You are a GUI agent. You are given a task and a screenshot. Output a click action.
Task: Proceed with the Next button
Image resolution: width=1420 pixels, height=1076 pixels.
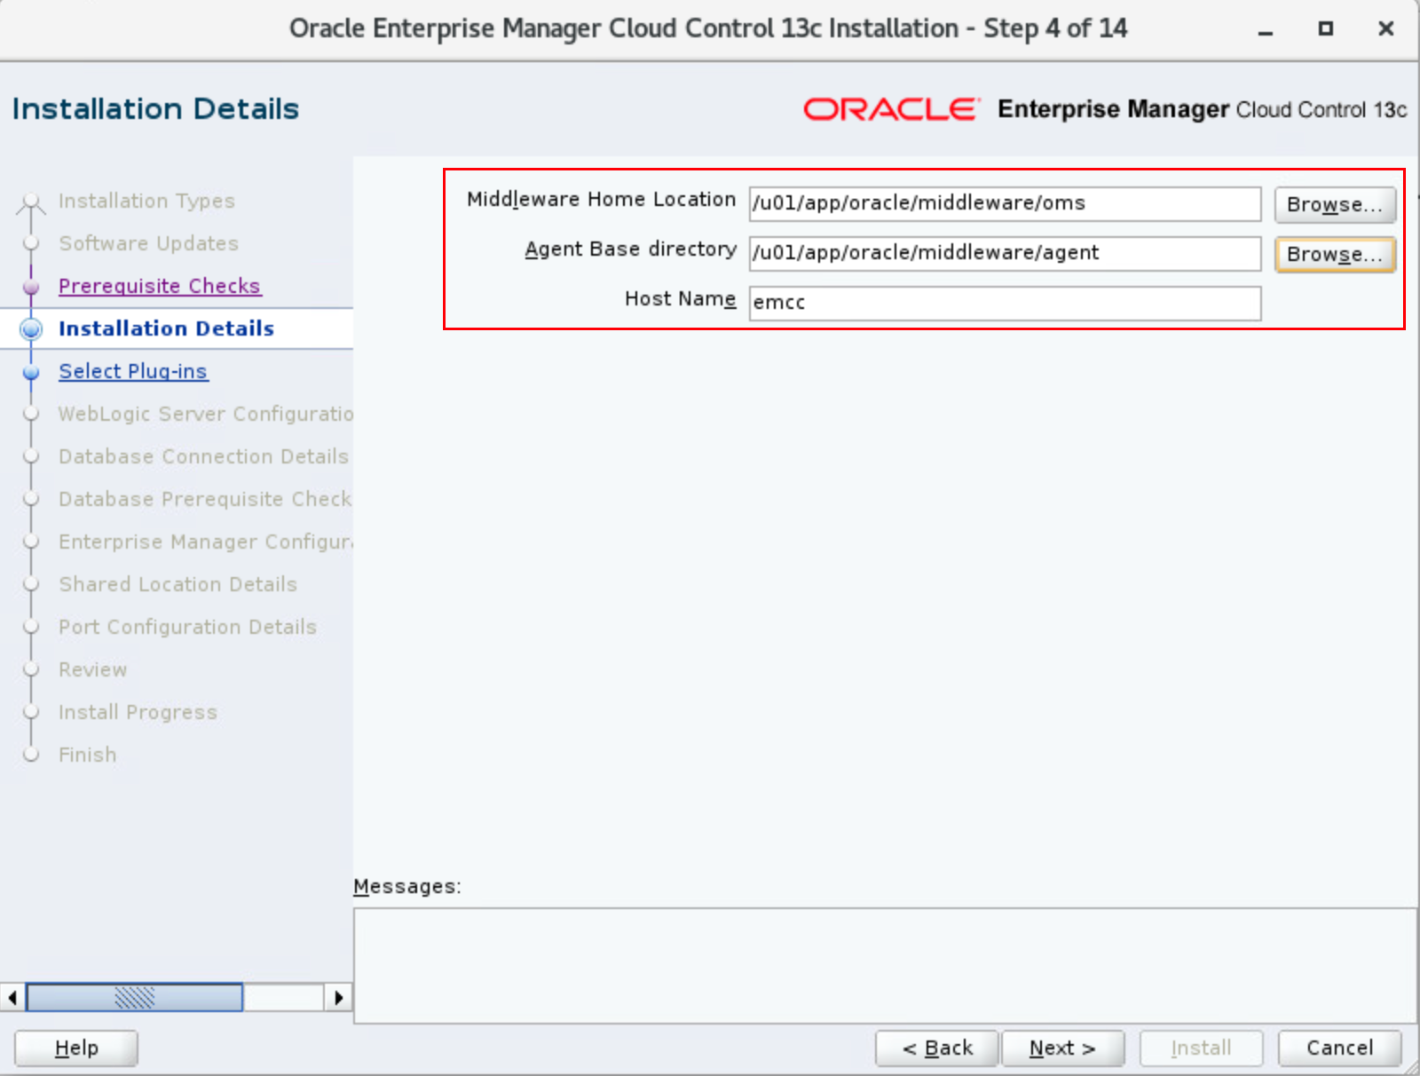1062,1048
